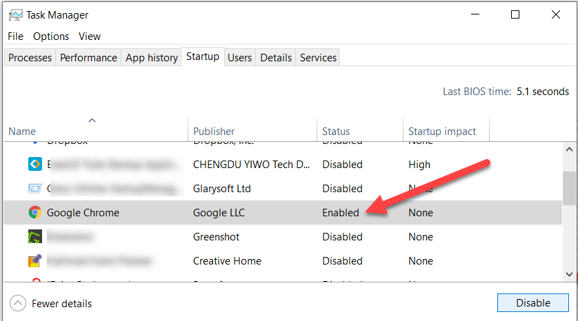
Task: Click the Task Manager title bar icon
Action: tap(15, 15)
